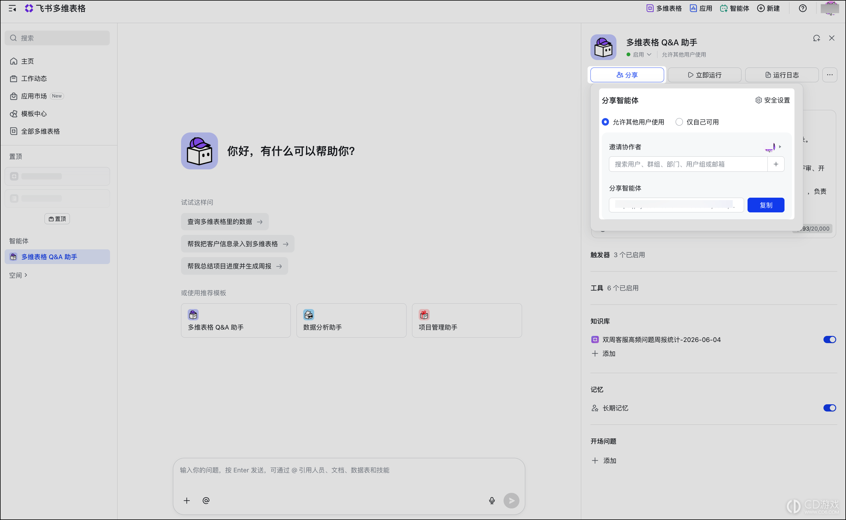
Task: Open the help question-mark icon
Action: pos(803,9)
